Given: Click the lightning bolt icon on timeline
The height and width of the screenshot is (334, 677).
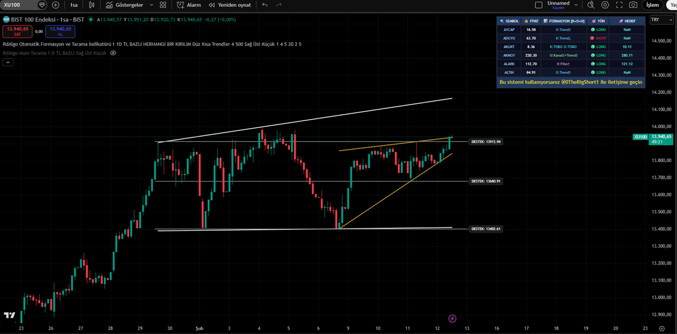Looking at the screenshot, I should point(451,319).
